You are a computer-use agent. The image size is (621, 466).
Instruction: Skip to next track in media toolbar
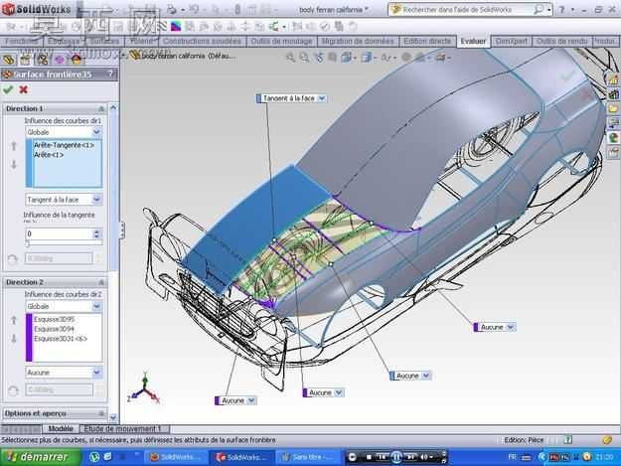pos(410,457)
